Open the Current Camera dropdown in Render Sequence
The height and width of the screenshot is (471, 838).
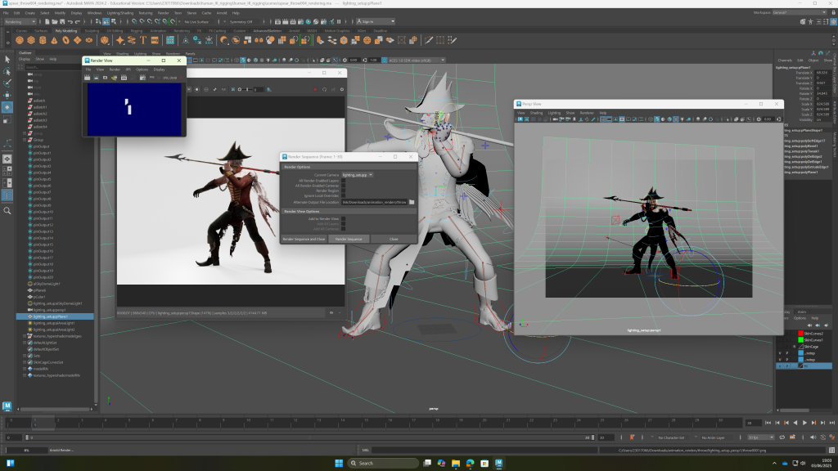[357, 174]
